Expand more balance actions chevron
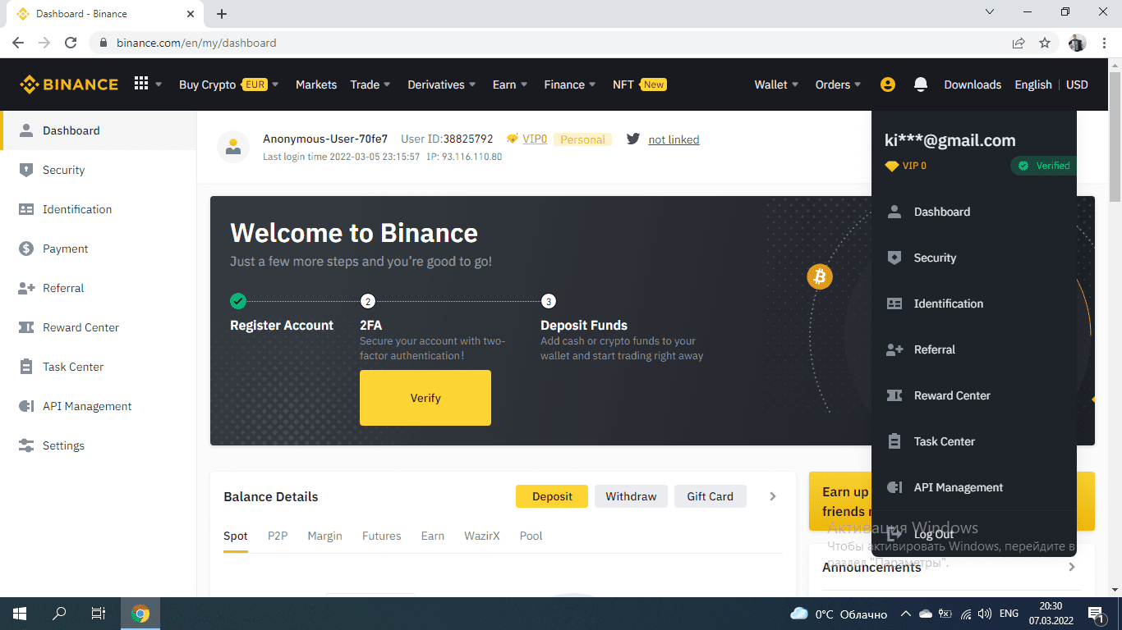 point(772,496)
